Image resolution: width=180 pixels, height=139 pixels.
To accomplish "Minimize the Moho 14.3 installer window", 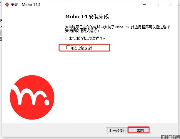I will tap(144, 5).
